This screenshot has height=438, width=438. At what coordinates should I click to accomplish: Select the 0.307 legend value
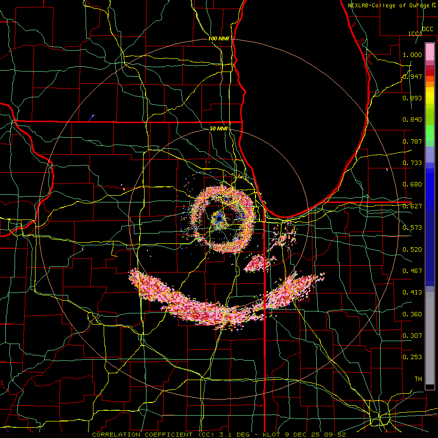tap(412, 336)
